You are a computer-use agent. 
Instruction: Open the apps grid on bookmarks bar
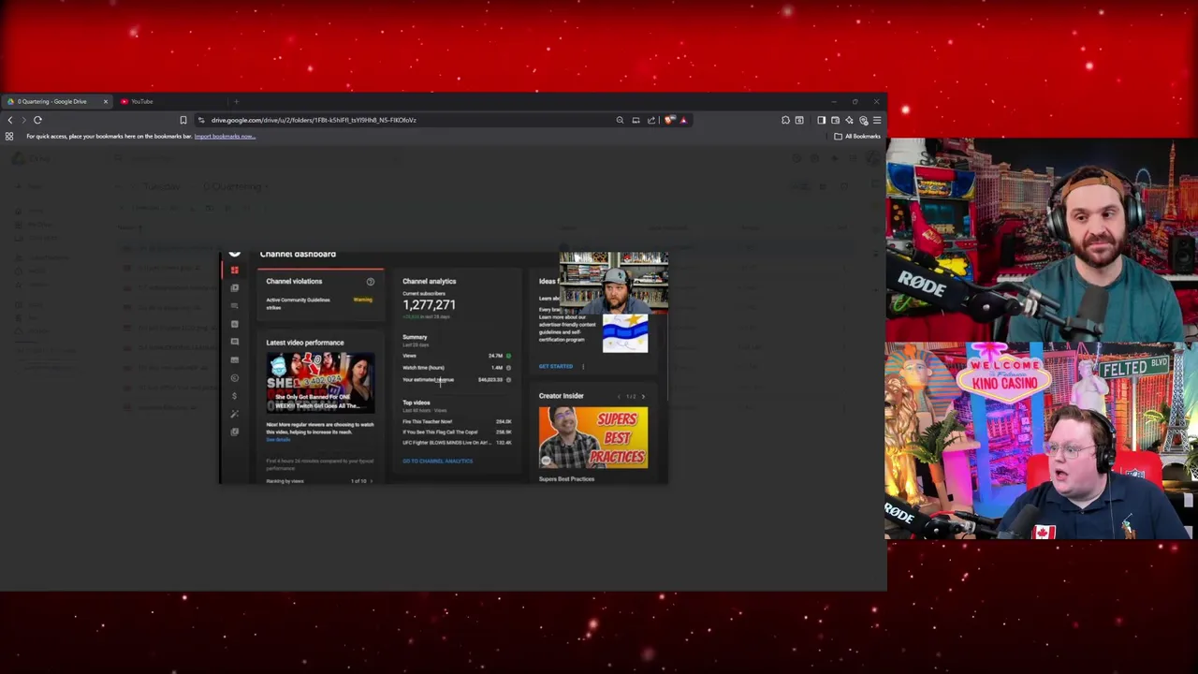tap(9, 137)
